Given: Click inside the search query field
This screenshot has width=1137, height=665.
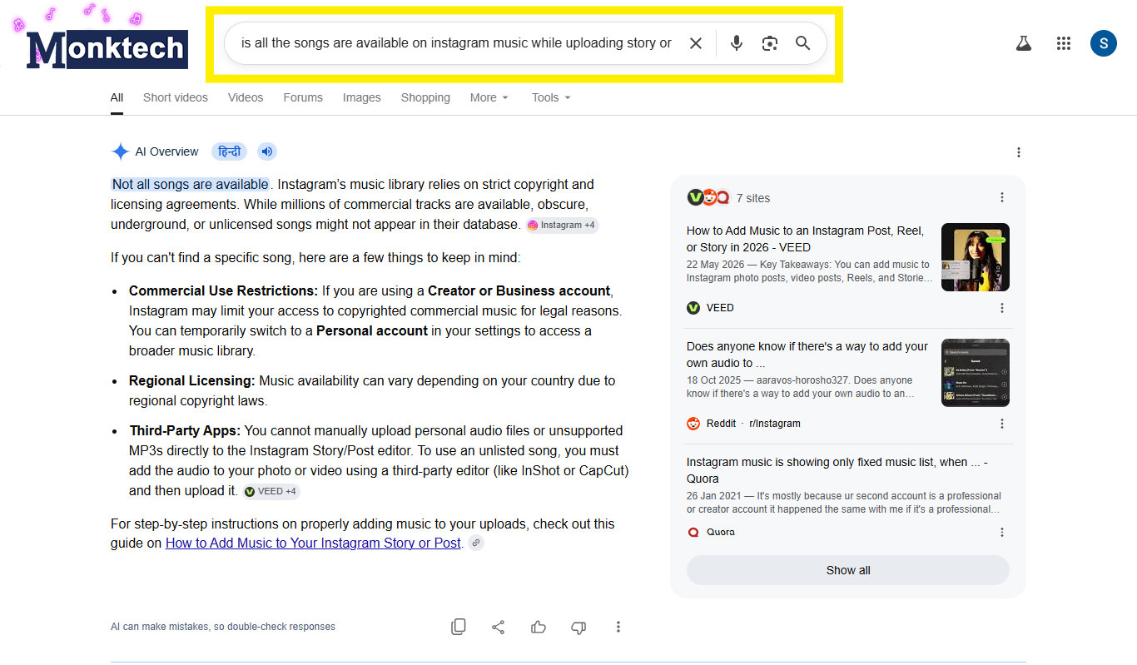Looking at the screenshot, I should coord(456,43).
